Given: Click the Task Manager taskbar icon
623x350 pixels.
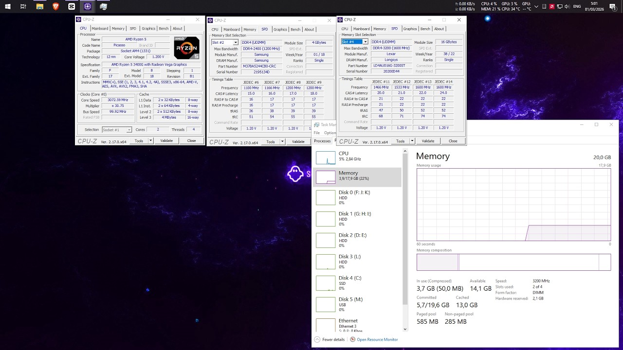Looking at the screenshot, I should click(103, 6).
